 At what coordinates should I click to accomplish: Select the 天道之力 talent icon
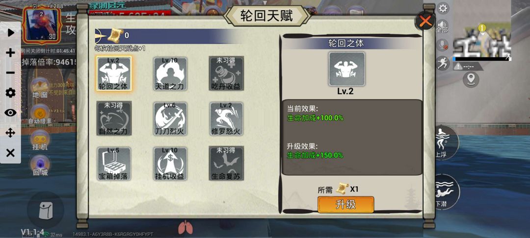(170, 73)
